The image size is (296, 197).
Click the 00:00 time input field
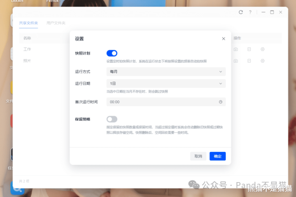[166, 102]
